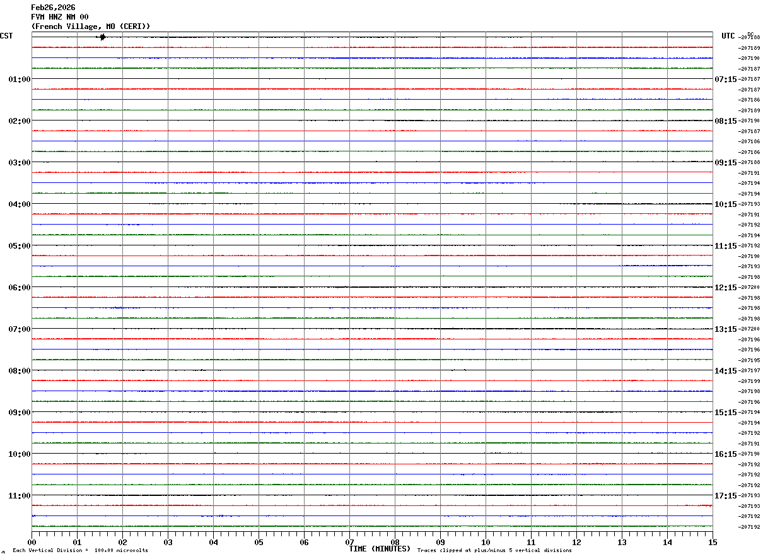Click the 15:15 UTC row label
The image size is (763, 559).
coord(725,413)
